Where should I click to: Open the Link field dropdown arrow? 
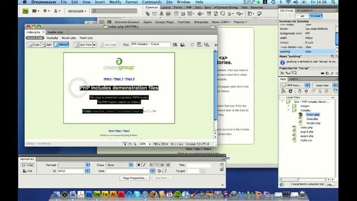(x=152, y=171)
